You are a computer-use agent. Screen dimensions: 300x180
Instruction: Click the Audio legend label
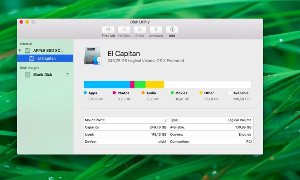coord(151,93)
